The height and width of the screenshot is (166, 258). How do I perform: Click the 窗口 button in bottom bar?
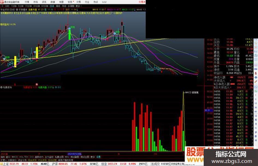coord(8,157)
